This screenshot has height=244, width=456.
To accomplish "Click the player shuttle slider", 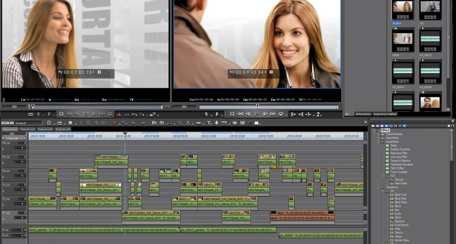I will [14, 106].
